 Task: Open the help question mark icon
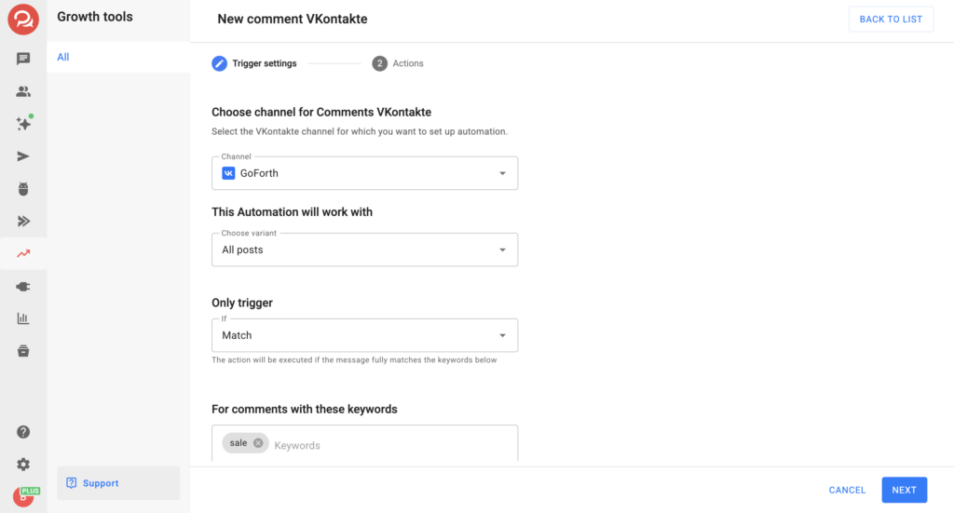(23, 432)
